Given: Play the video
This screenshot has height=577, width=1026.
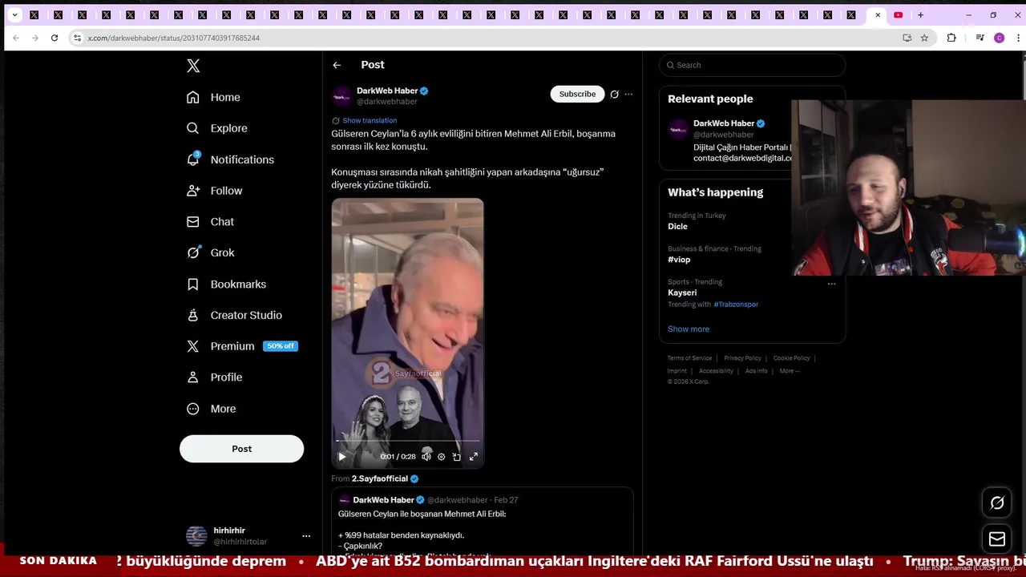Looking at the screenshot, I should click(342, 457).
